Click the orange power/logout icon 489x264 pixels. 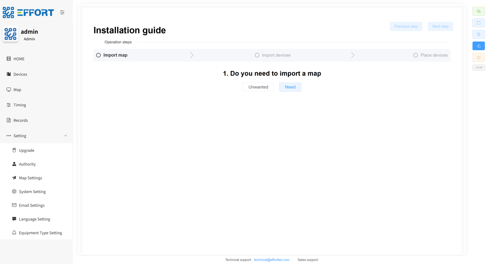479,58
